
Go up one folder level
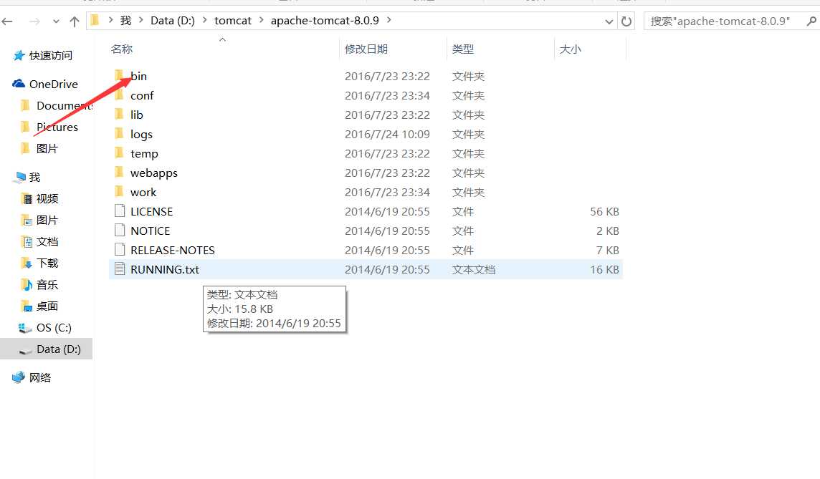pyautogui.click(x=75, y=21)
